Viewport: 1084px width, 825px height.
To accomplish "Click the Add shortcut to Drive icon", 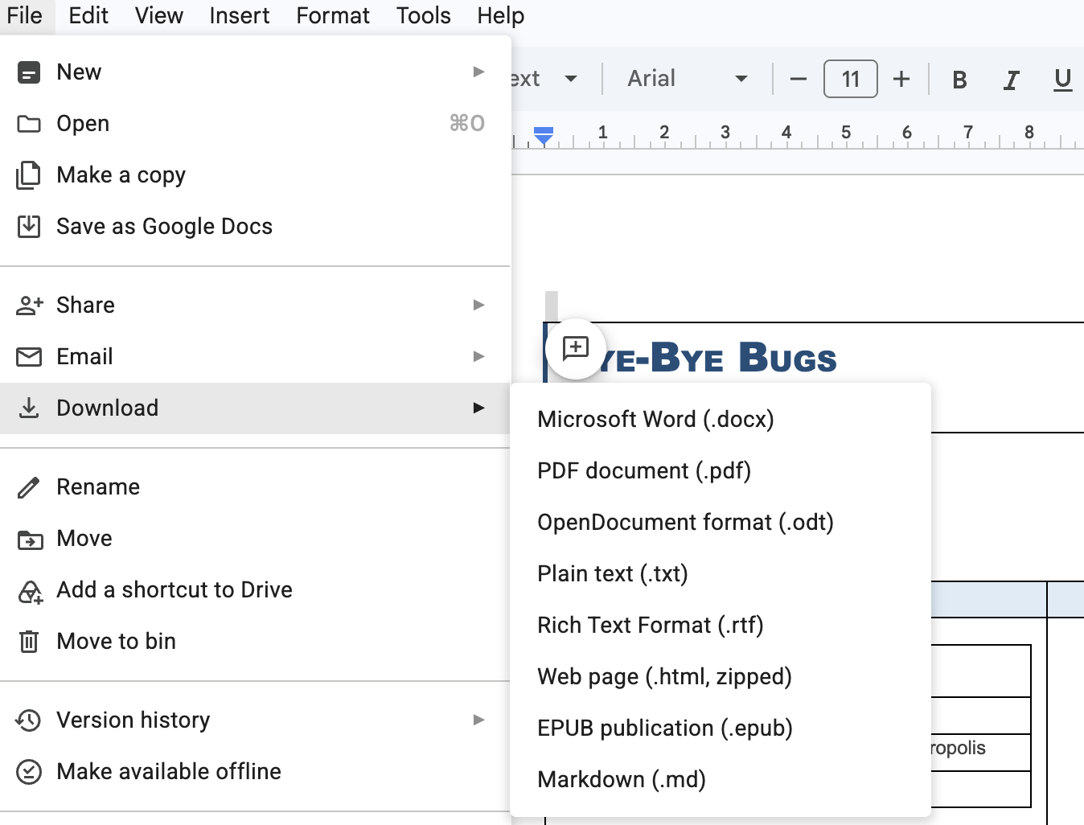I will [x=30, y=591].
